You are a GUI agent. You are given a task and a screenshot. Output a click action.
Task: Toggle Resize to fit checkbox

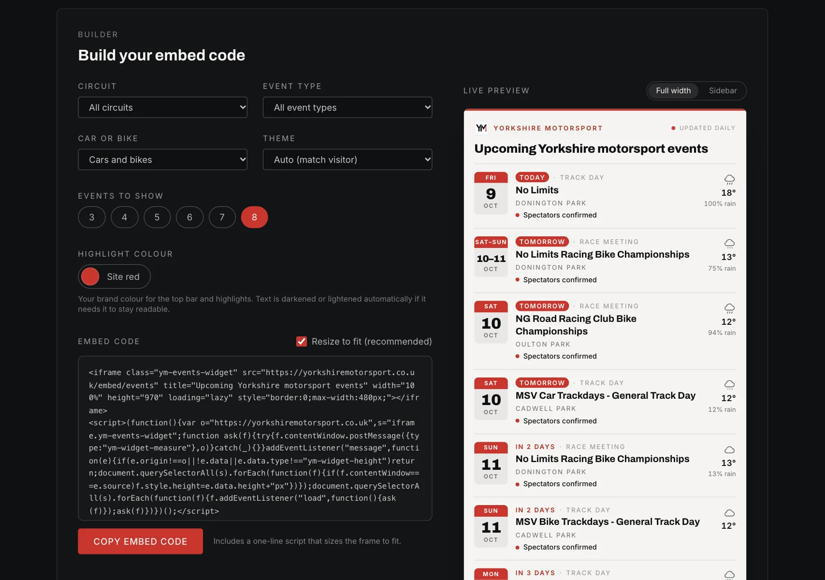302,342
